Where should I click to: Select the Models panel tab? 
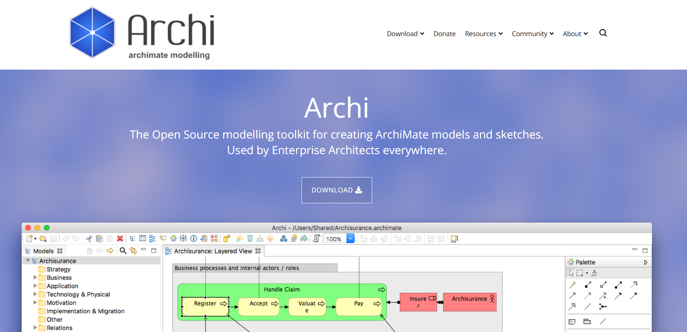coord(44,251)
